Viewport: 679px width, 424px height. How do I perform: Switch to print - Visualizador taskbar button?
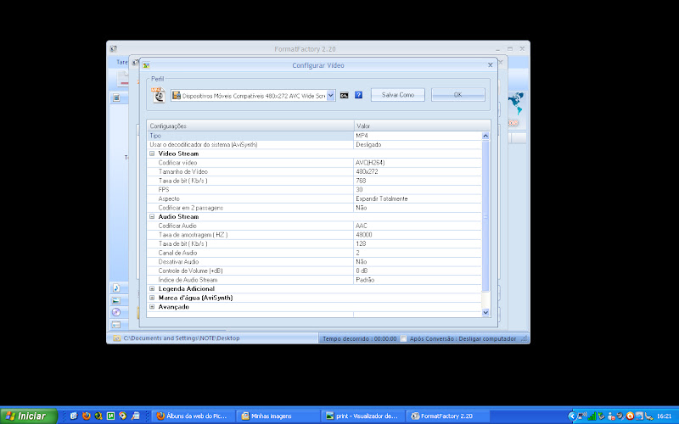click(365, 416)
